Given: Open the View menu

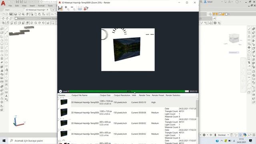Looking at the screenshot, I should (x=24, y=6).
